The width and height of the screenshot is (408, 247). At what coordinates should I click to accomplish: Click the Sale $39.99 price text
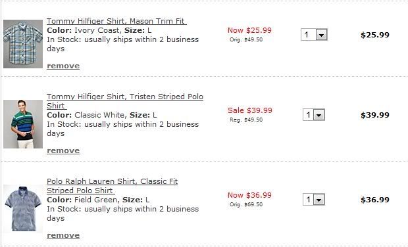[x=250, y=110]
